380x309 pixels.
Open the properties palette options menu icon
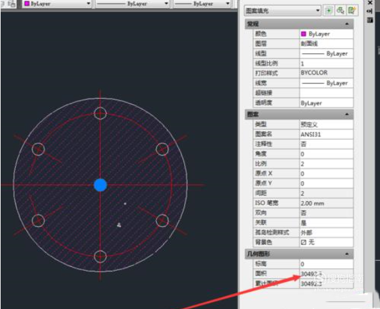pyautogui.click(x=370, y=20)
